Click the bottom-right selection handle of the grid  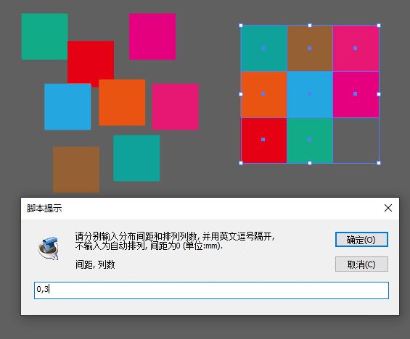[x=379, y=163]
